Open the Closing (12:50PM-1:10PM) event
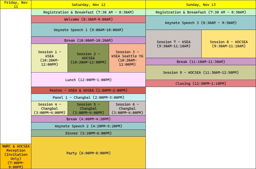256x169 pixels. pos(201,83)
